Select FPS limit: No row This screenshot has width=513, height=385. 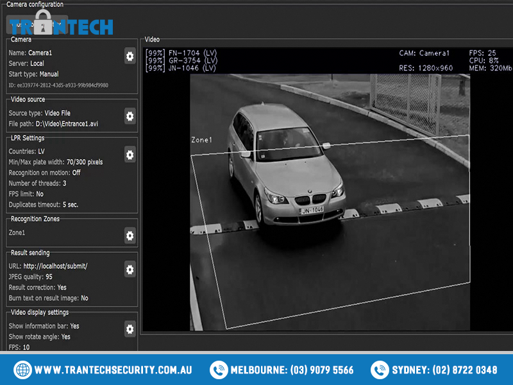point(26,194)
